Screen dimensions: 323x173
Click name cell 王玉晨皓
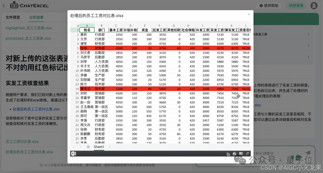point(87,107)
